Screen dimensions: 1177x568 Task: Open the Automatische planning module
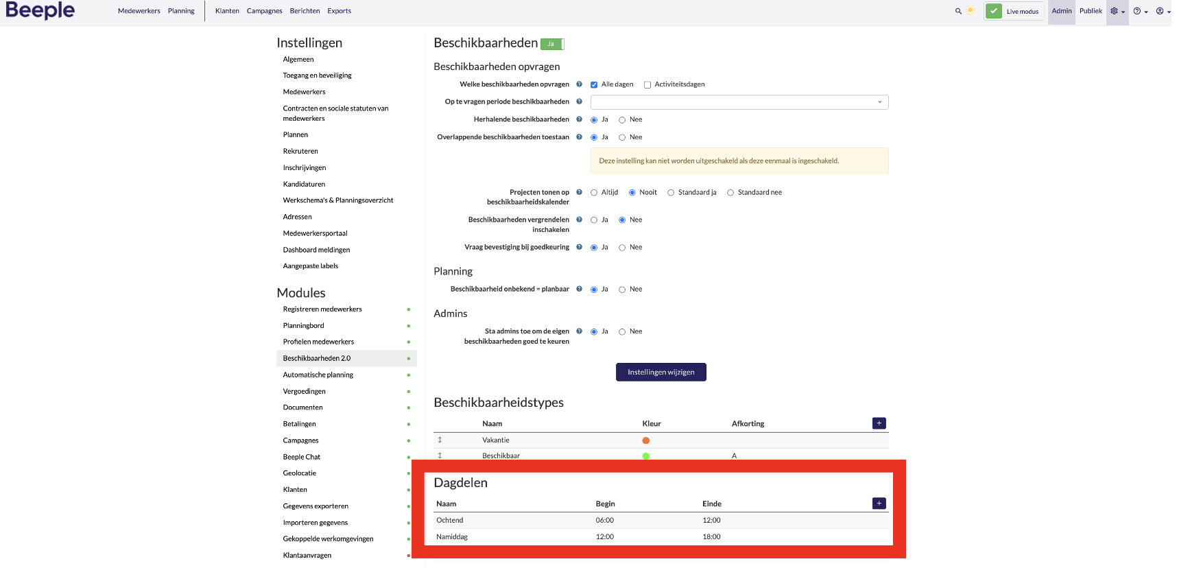(318, 375)
